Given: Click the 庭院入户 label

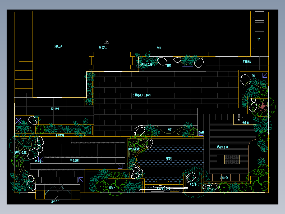Looking at the screenshot, I should tap(55, 201).
